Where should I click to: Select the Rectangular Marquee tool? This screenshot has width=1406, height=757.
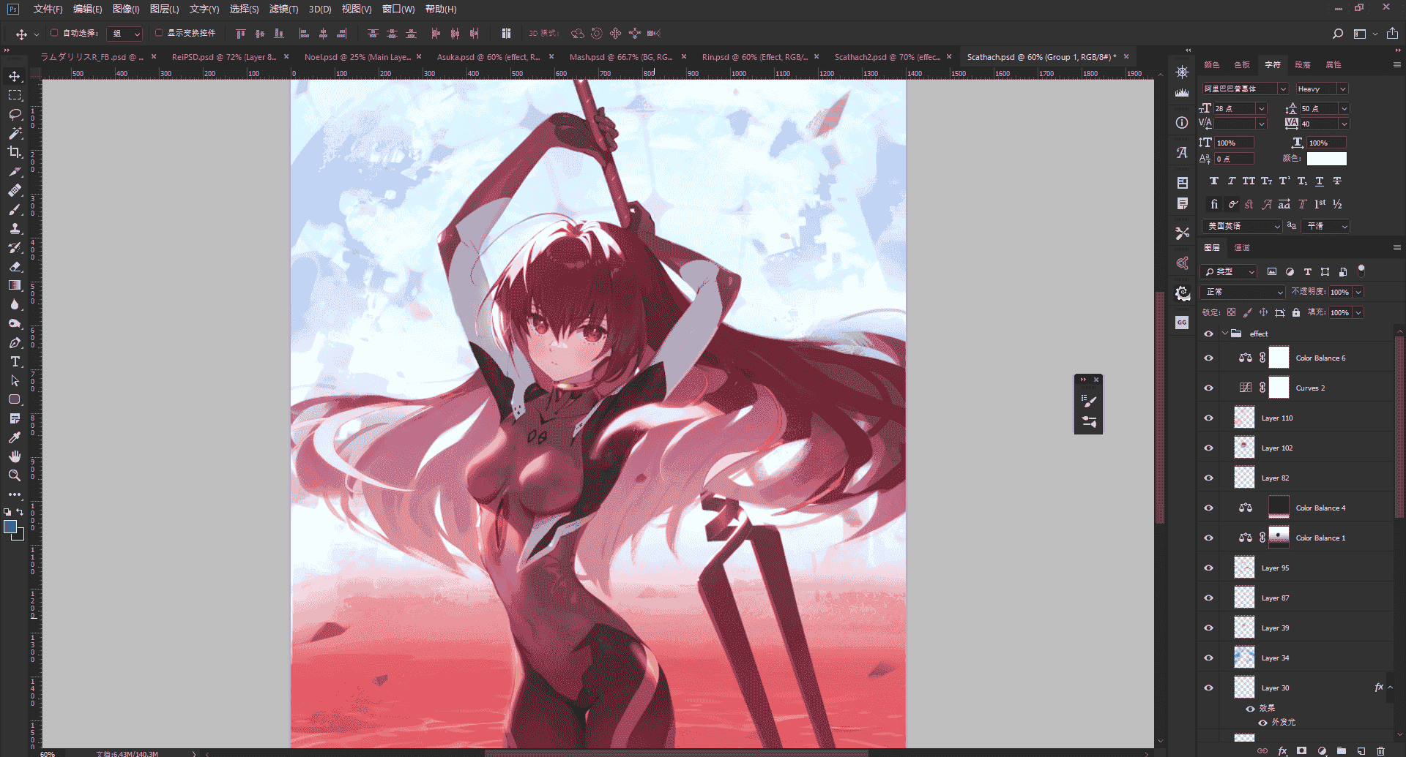(x=15, y=95)
